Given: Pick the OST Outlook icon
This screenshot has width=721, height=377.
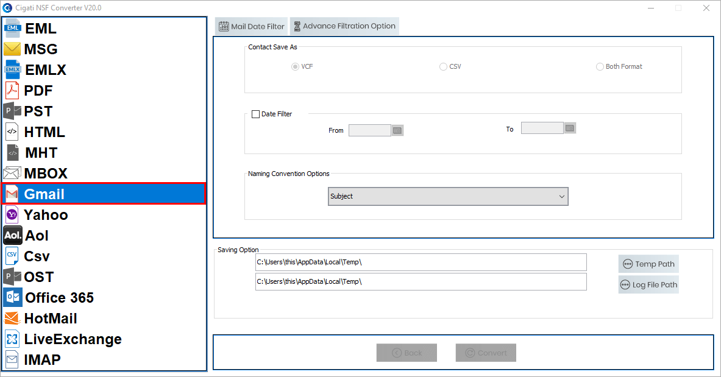Looking at the screenshot, I should point(12,277).
